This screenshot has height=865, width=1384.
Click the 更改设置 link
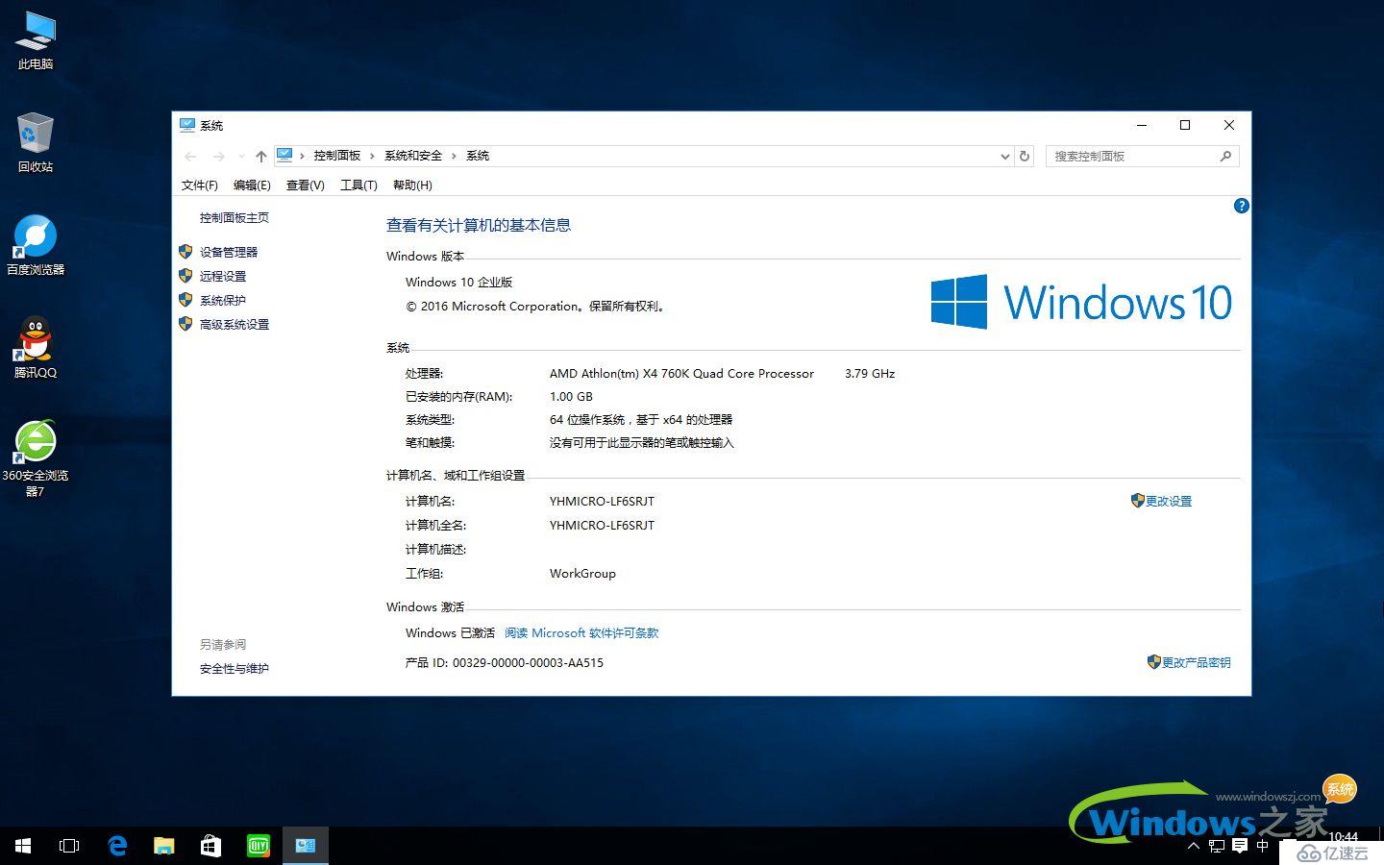[1168, 501]
